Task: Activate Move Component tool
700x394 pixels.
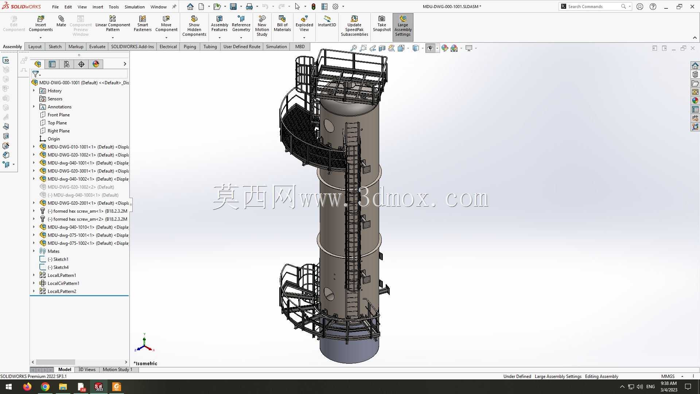Action: pyautogui.click(x=166, y=24)
